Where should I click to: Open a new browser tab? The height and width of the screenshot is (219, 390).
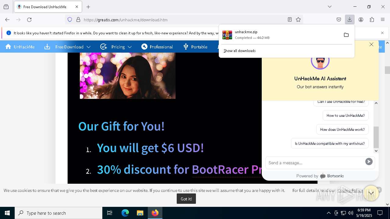pyautogui.click(x=88, y=7)
